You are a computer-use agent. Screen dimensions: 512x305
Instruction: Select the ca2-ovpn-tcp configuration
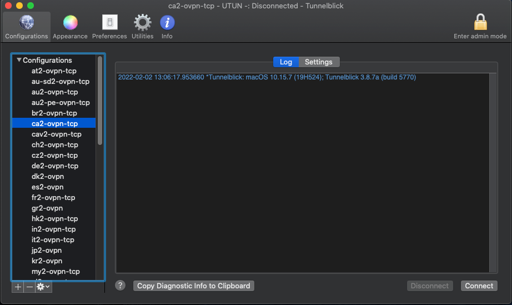pyautogui.click(x=54, y=123)
